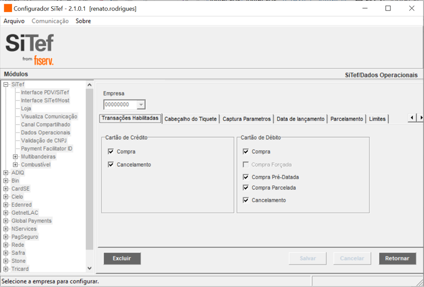
Task: Switch to Data de lançamento tab
Action: 300,119
